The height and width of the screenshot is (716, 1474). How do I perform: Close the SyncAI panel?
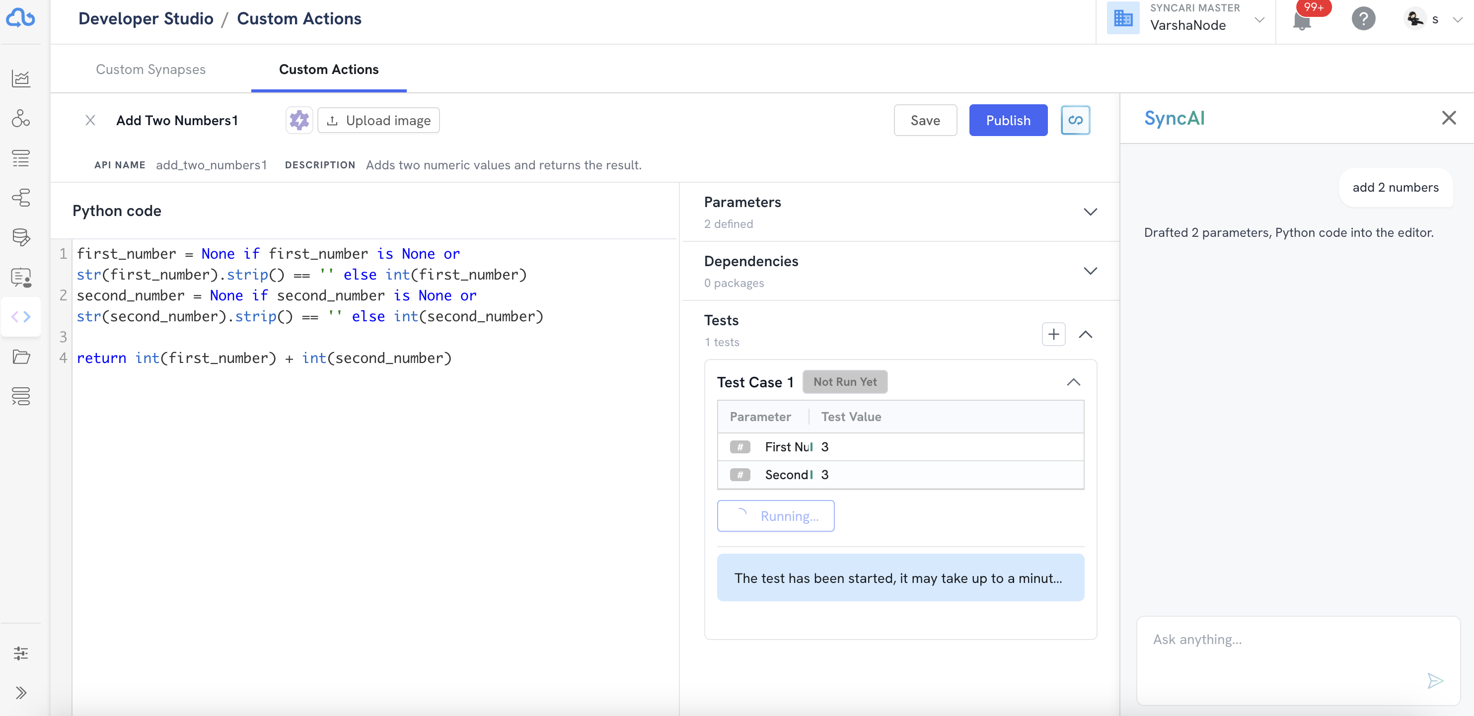point(1448,118)
